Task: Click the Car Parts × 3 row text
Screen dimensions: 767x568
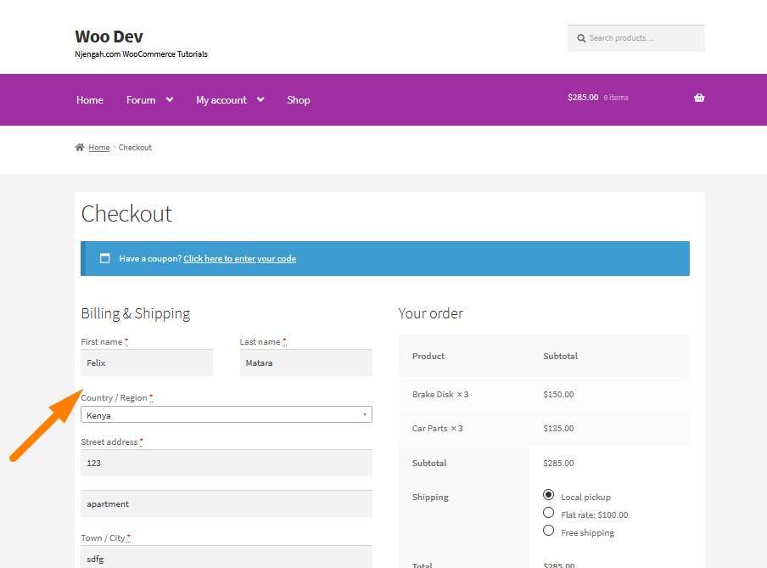Action: [437, 429]
